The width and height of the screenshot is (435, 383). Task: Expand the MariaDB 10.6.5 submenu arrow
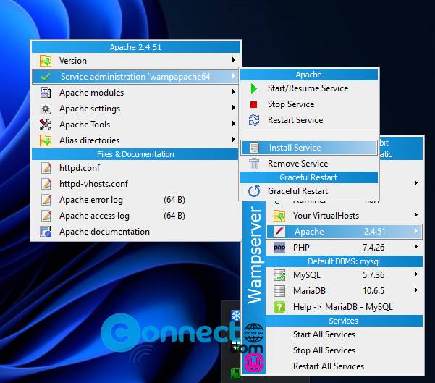416,290
